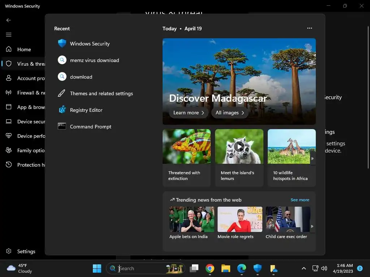Click All images button

pyautogui.click(x=229, y=113)
